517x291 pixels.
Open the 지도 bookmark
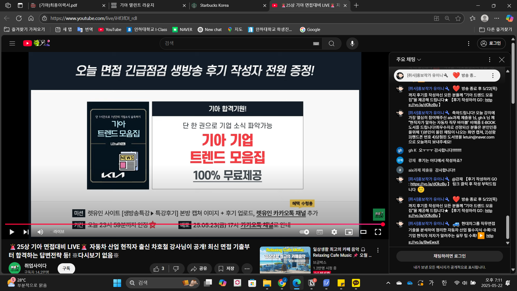coord(235,30)
